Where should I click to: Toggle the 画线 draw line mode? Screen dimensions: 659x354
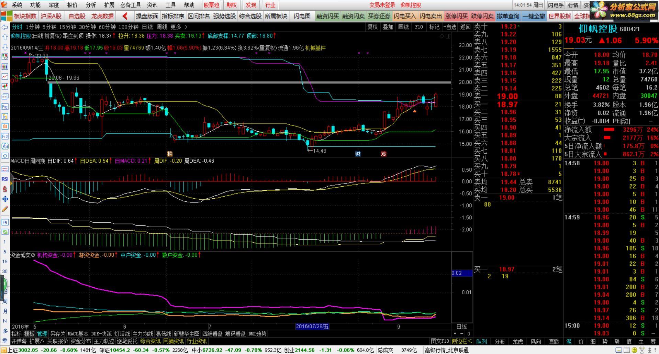(x=403, y=27)
